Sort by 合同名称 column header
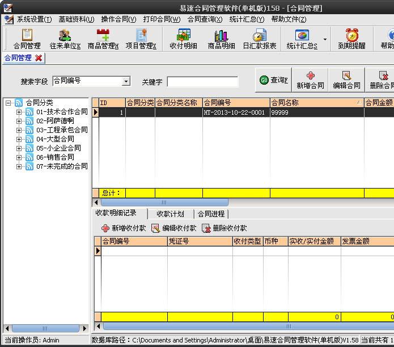Image resolution: width=394 pixels, height=347 pixels. [x=317, y=103]
